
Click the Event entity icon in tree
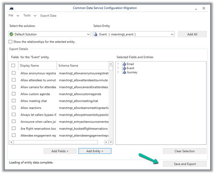[x=124, y=68]
